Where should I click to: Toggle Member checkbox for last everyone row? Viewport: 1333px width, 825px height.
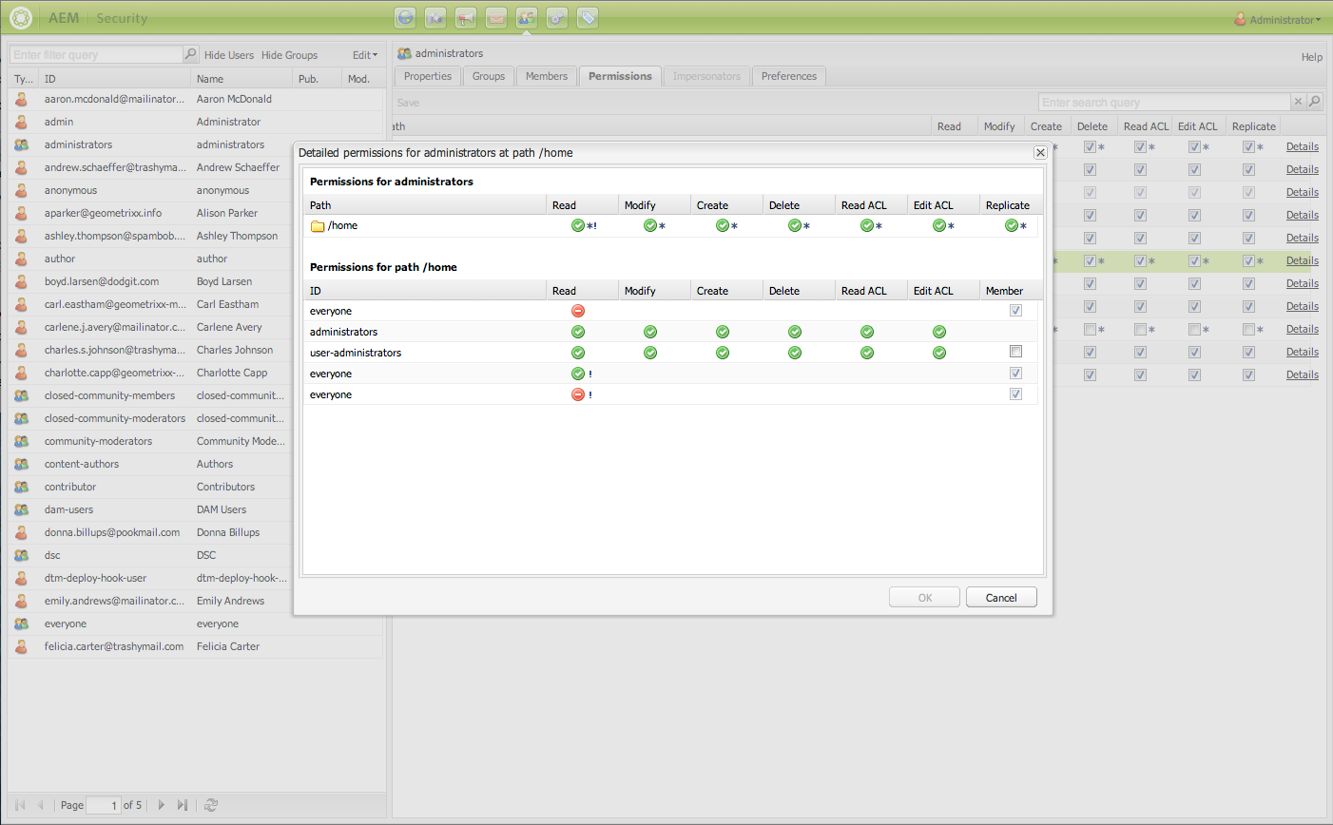coord(1015,393)
